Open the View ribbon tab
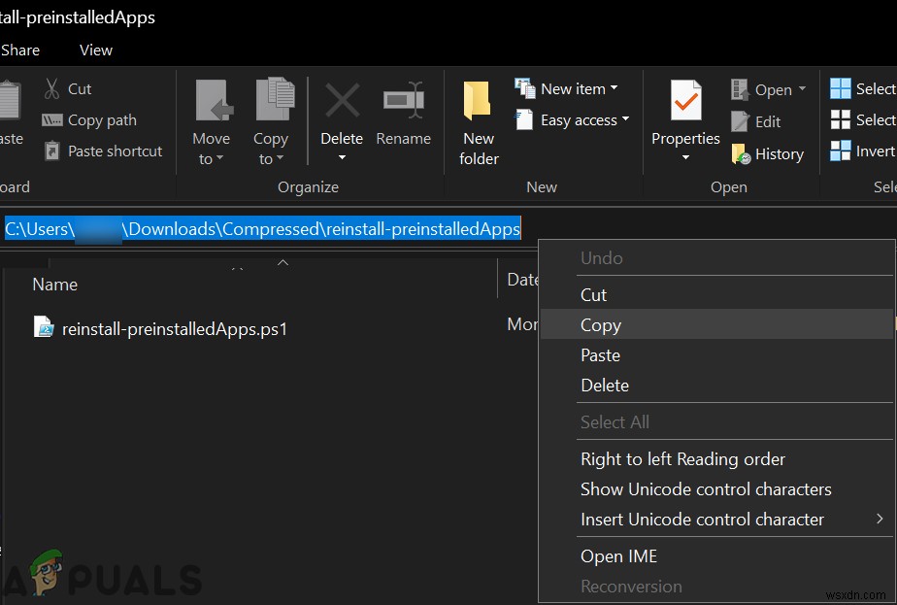Screen dimensions: 897x605 tap(96, 50)
